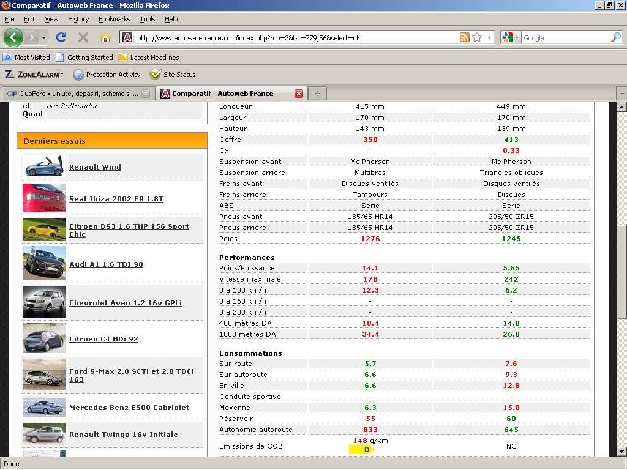Click the Mercedes Benz E500 Cabriolet thumbnail
The image size is (627, 470).
tap(44, 407)
